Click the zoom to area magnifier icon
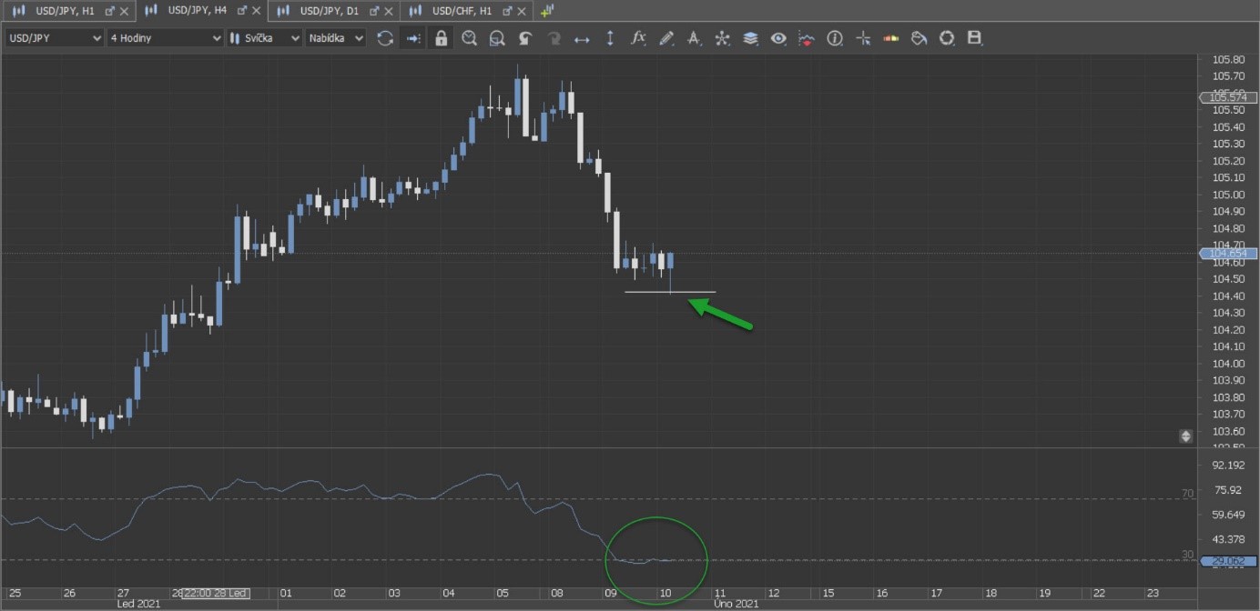The height and width of the screenshot is (611, 1260). click(497, 38)
